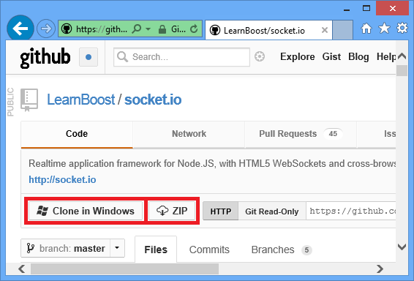Open the Help link
Image resolution: width=414 pixels, height=281 pixels.
coord(386,57)
